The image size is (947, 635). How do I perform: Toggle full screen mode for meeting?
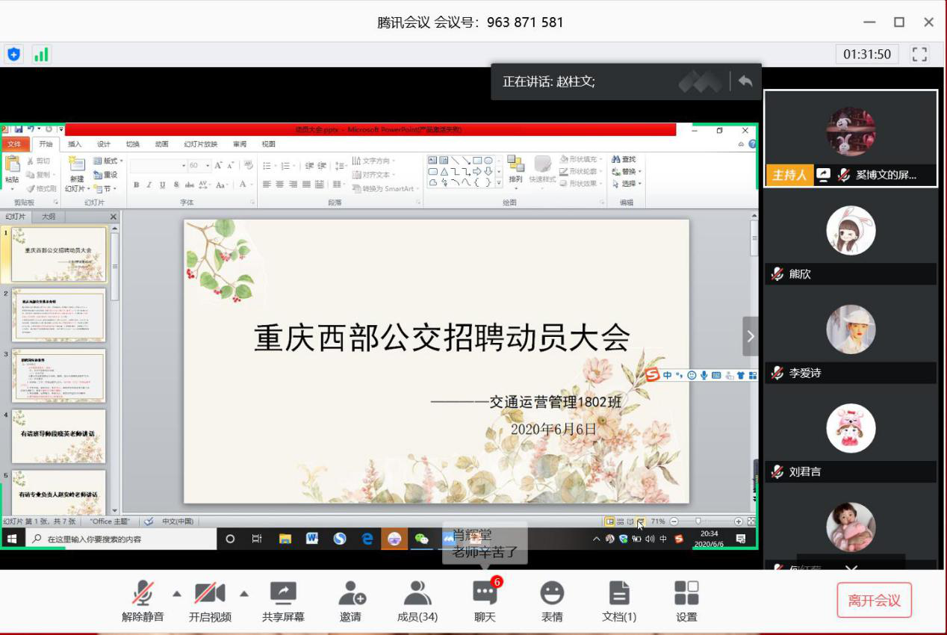[920, 54]
